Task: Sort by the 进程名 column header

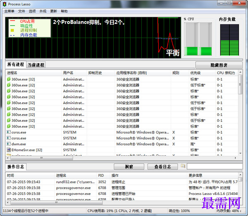Action: pyautogui.click(x=33, y=73)
